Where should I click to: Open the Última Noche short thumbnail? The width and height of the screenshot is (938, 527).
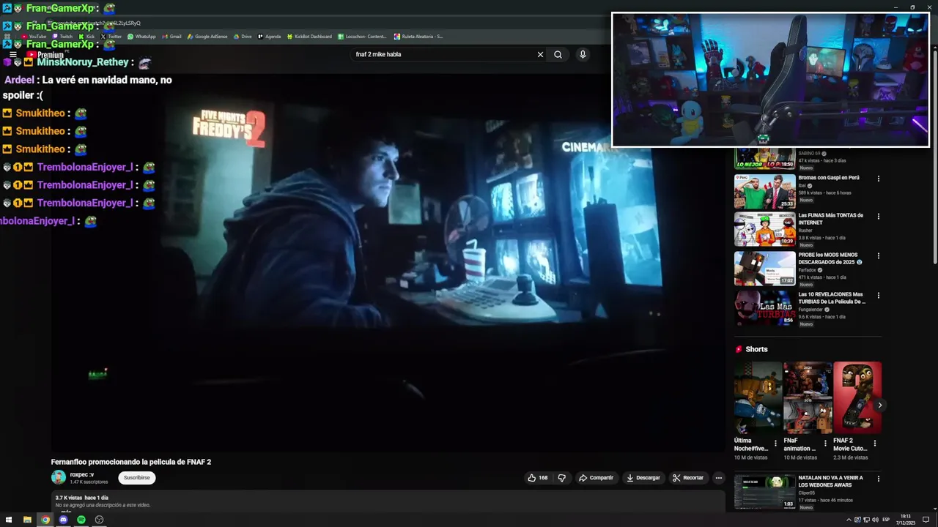point(758,397)
